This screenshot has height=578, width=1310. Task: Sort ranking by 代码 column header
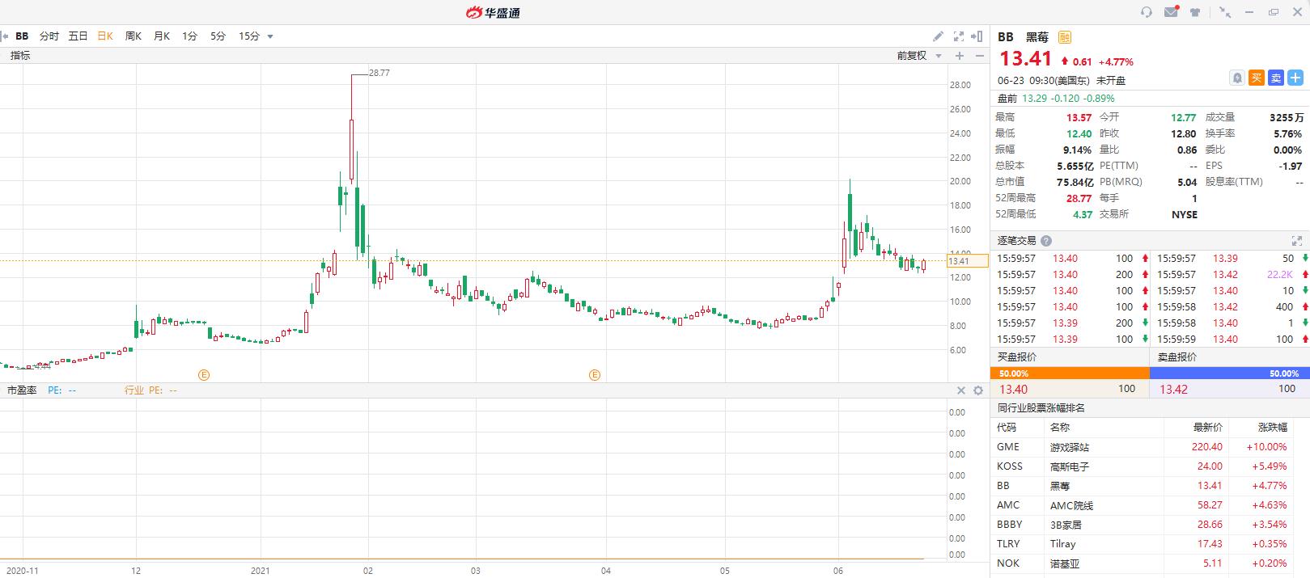pos(1007,428)
